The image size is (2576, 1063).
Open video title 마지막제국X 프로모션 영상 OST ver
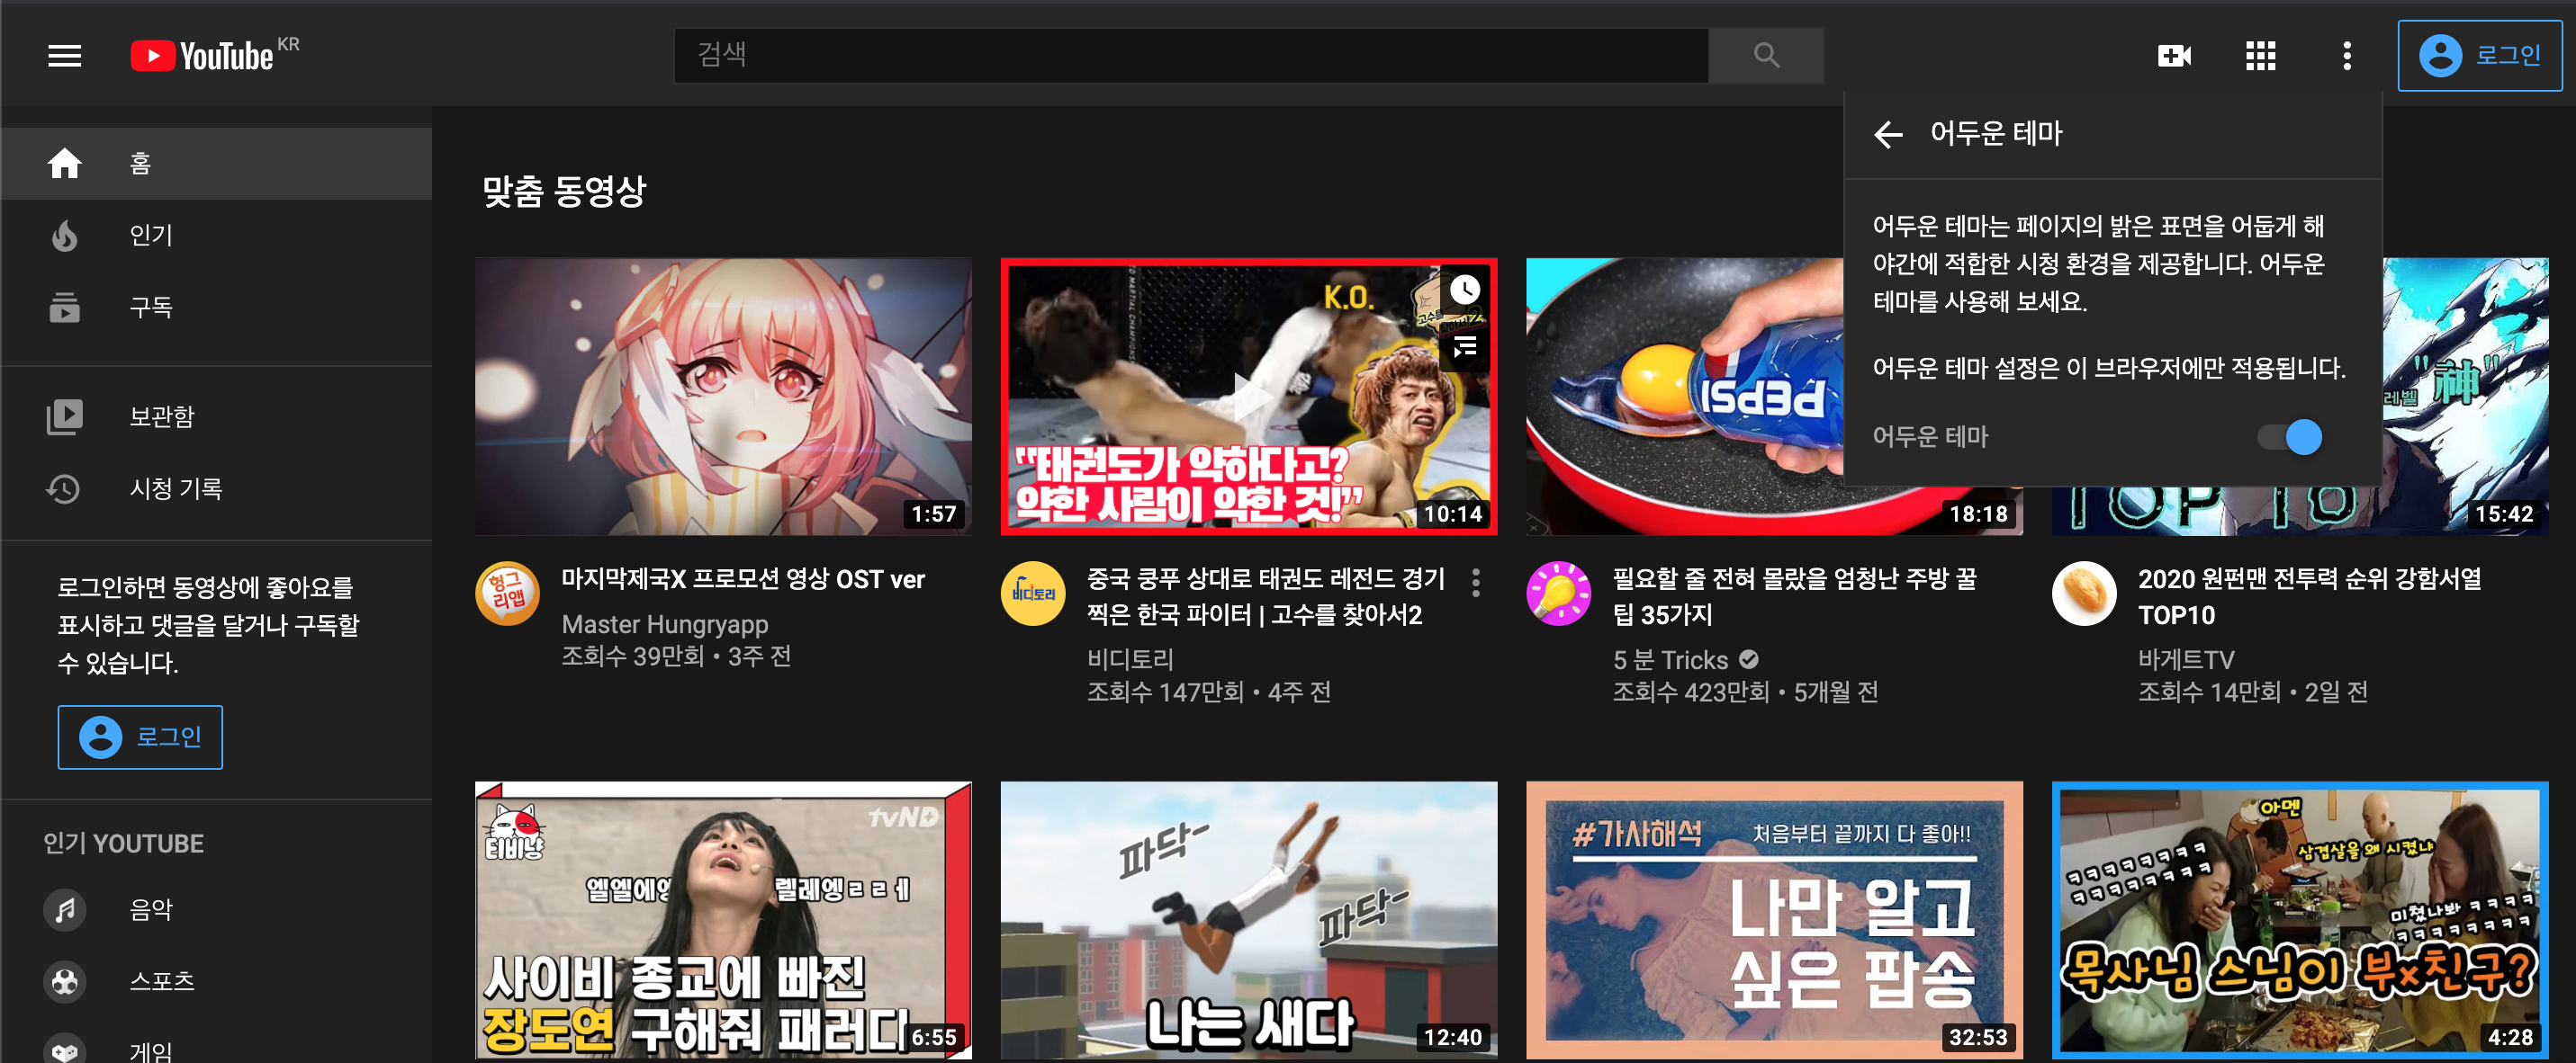pyautogui.click(x=743, y=579)
